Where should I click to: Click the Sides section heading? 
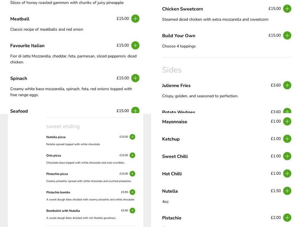tap(172, 70)
